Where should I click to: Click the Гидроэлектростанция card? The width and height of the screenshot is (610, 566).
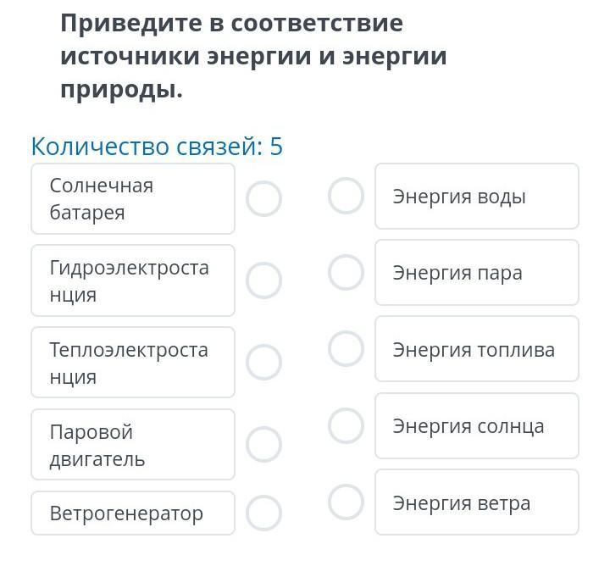coord(133,280)
